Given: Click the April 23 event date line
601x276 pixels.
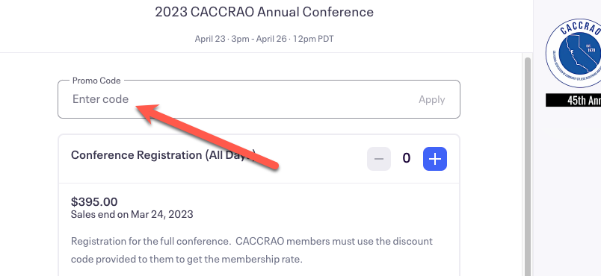Looking at the screenshot, I should coord(264,39).
